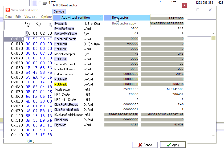This screenshot has width=224, height=151.
Task: Click the first disk toolbar icon
Action: [28, 25]
